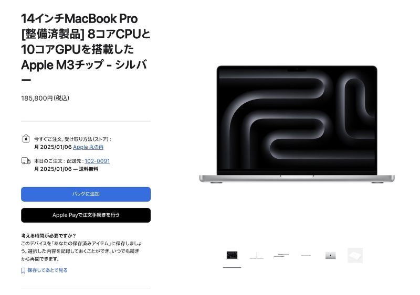The image size is (420, 295).
Task: Click the large MacBook Pro product image
Action: [x=297, y=124]
